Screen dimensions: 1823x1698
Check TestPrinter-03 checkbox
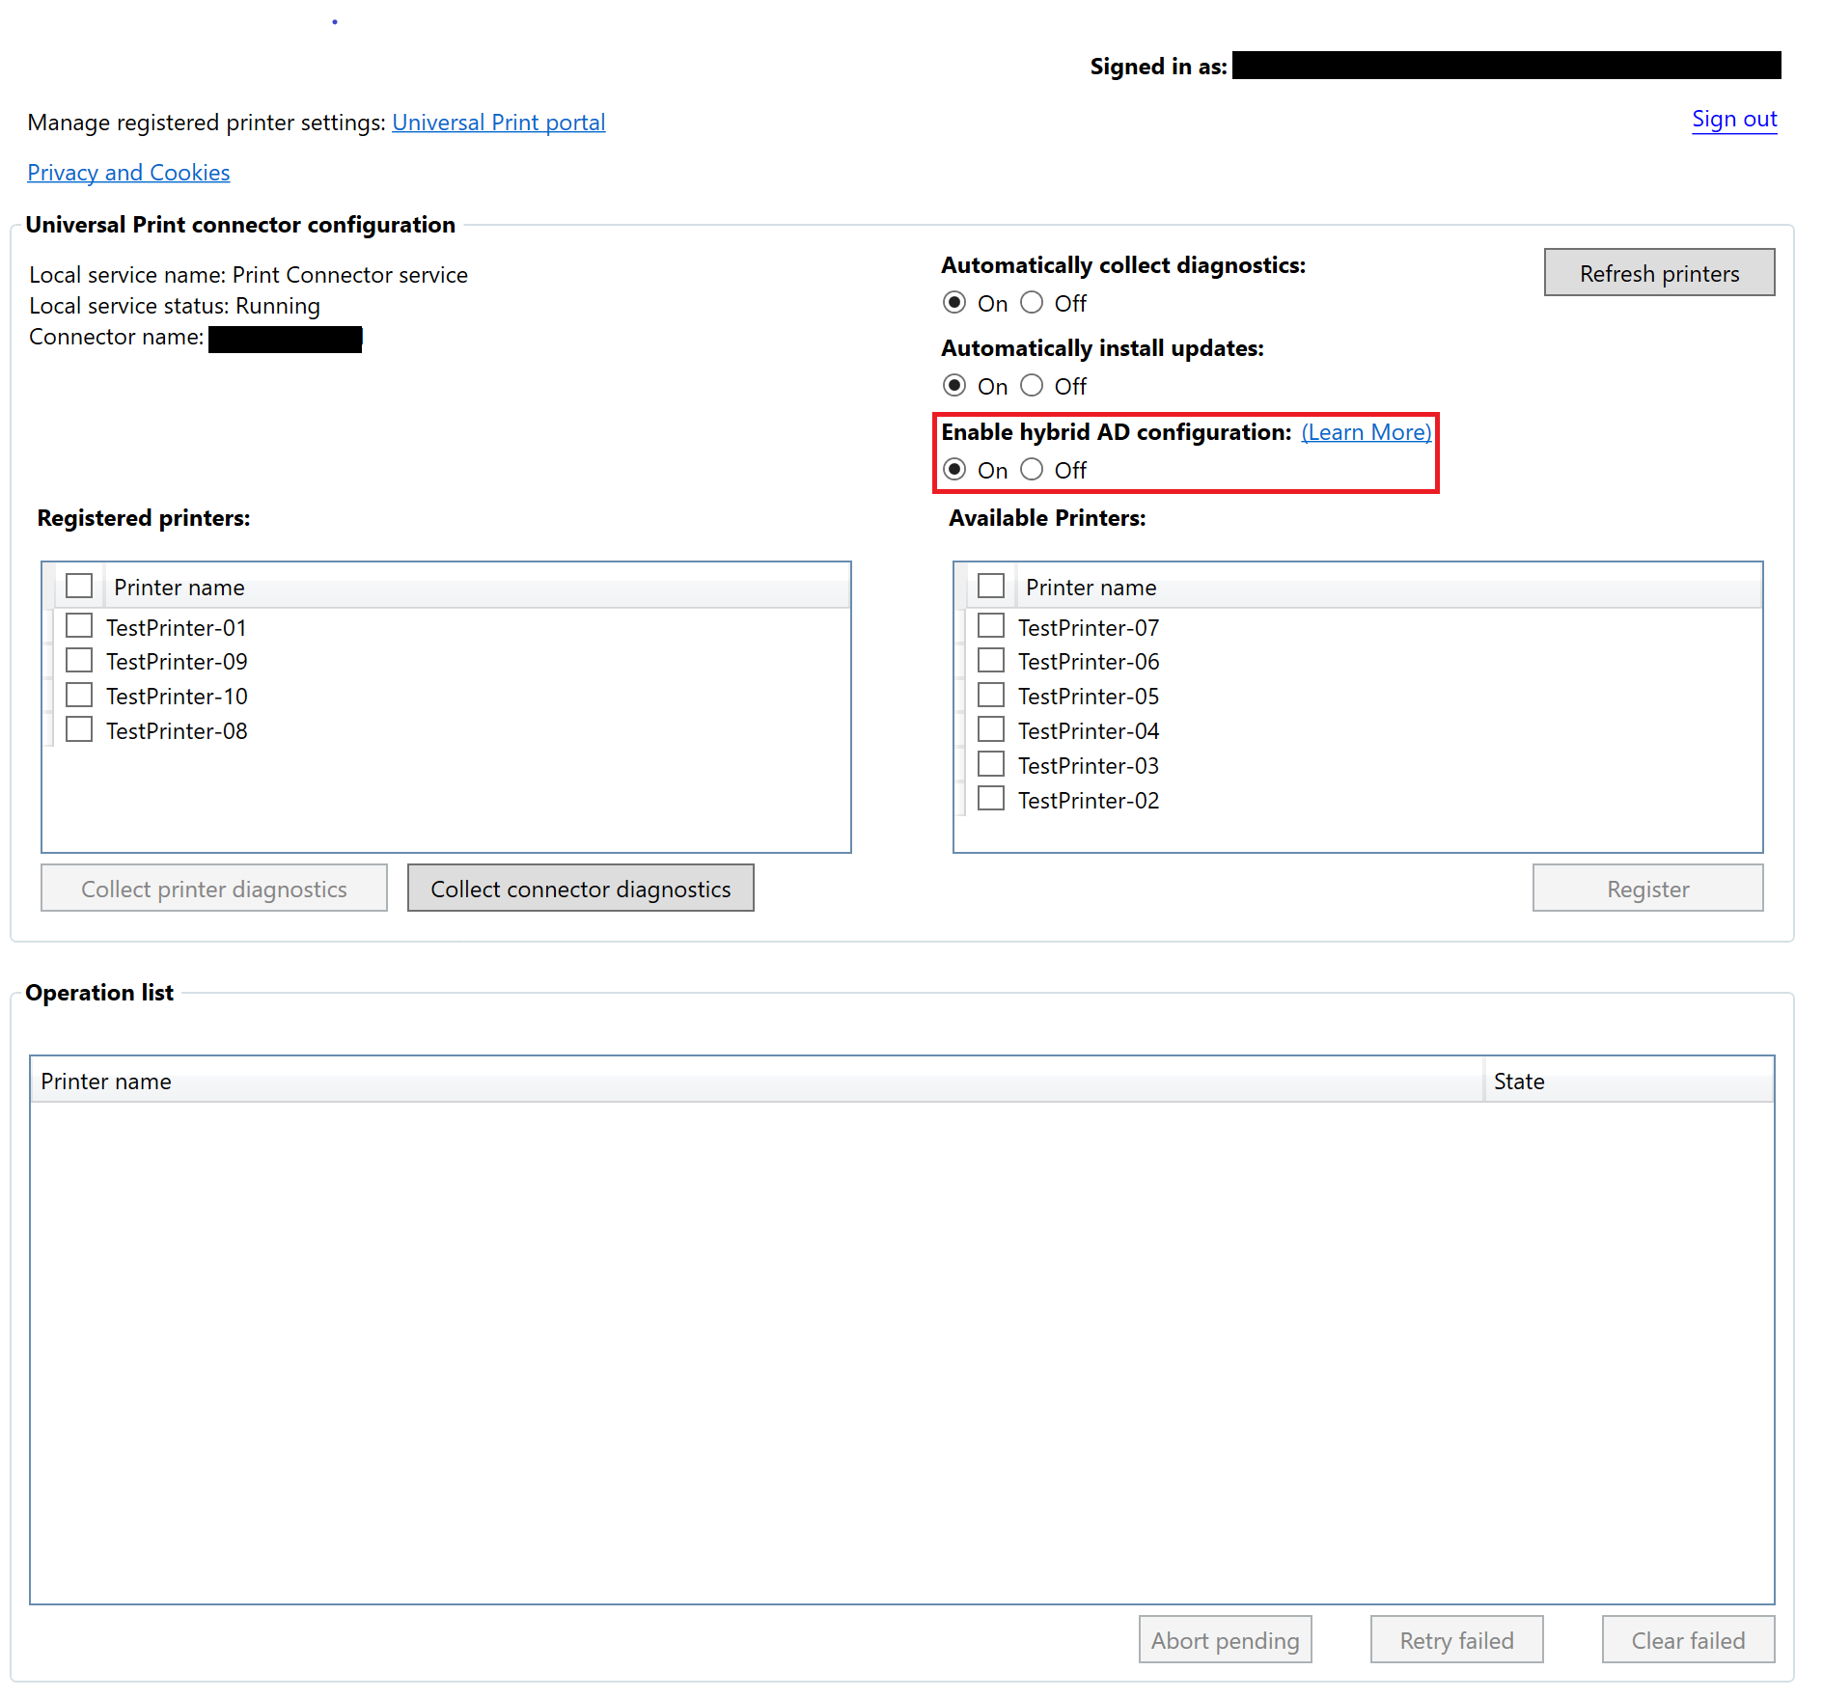(991, 765)
